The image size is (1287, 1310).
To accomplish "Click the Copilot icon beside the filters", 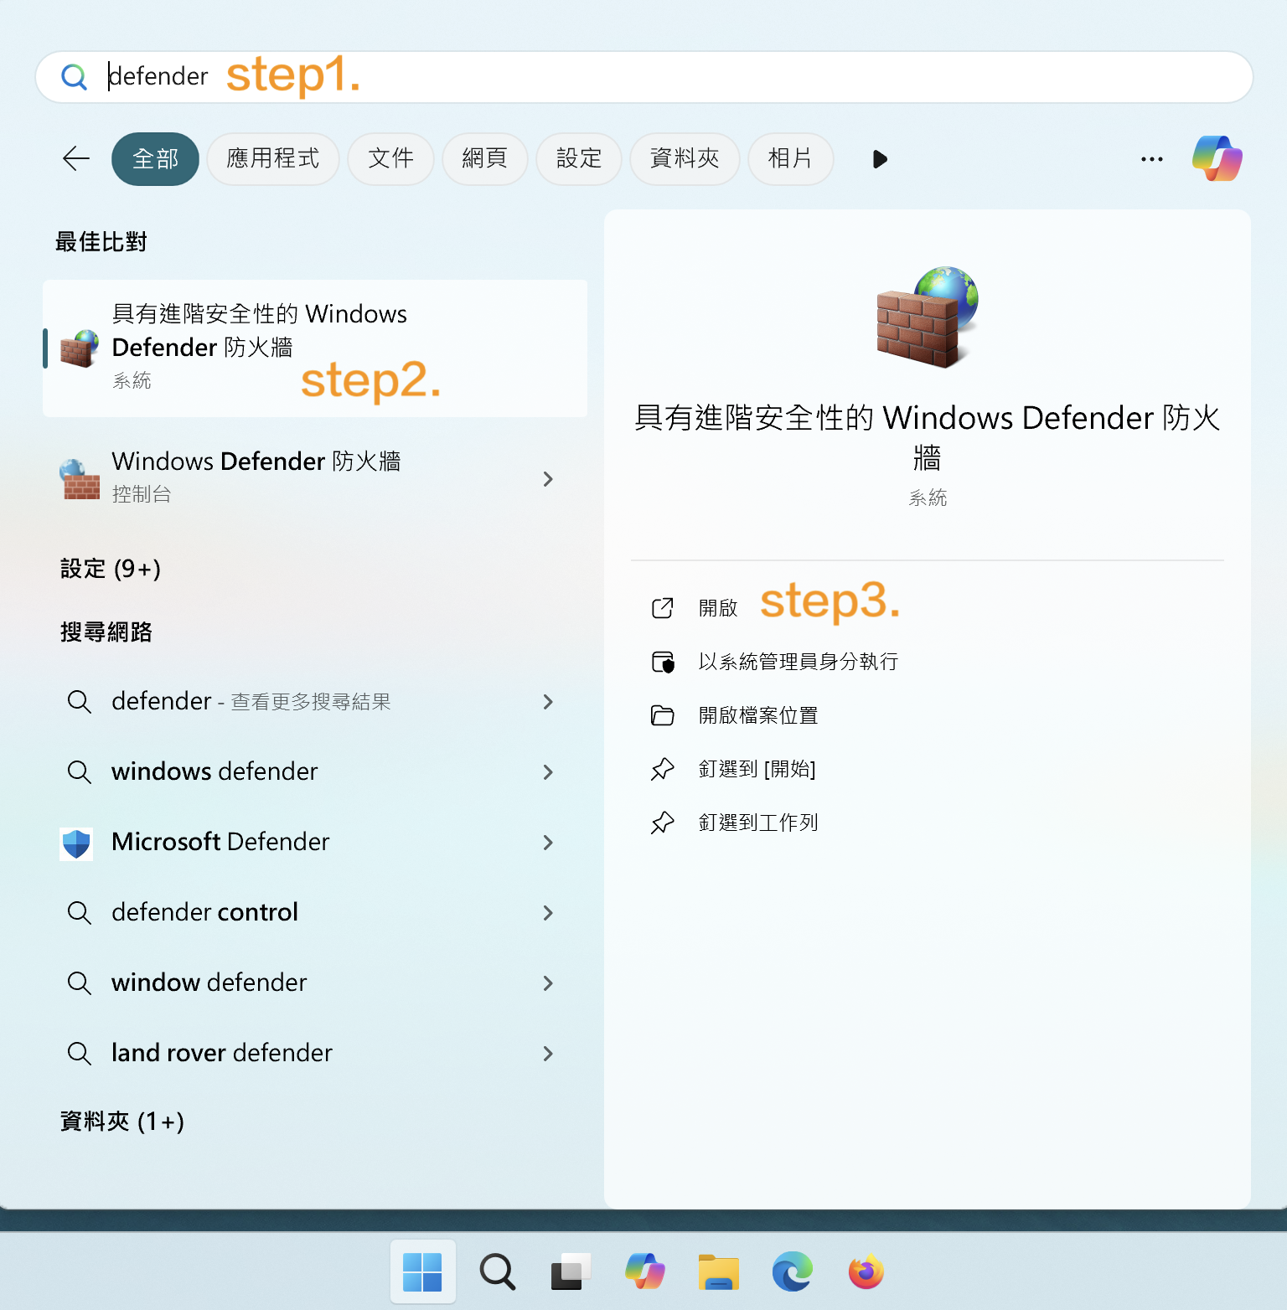I will pos(1217,158).
